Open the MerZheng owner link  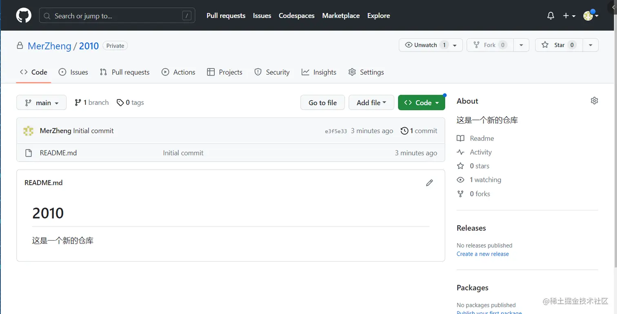pos(49,46)
